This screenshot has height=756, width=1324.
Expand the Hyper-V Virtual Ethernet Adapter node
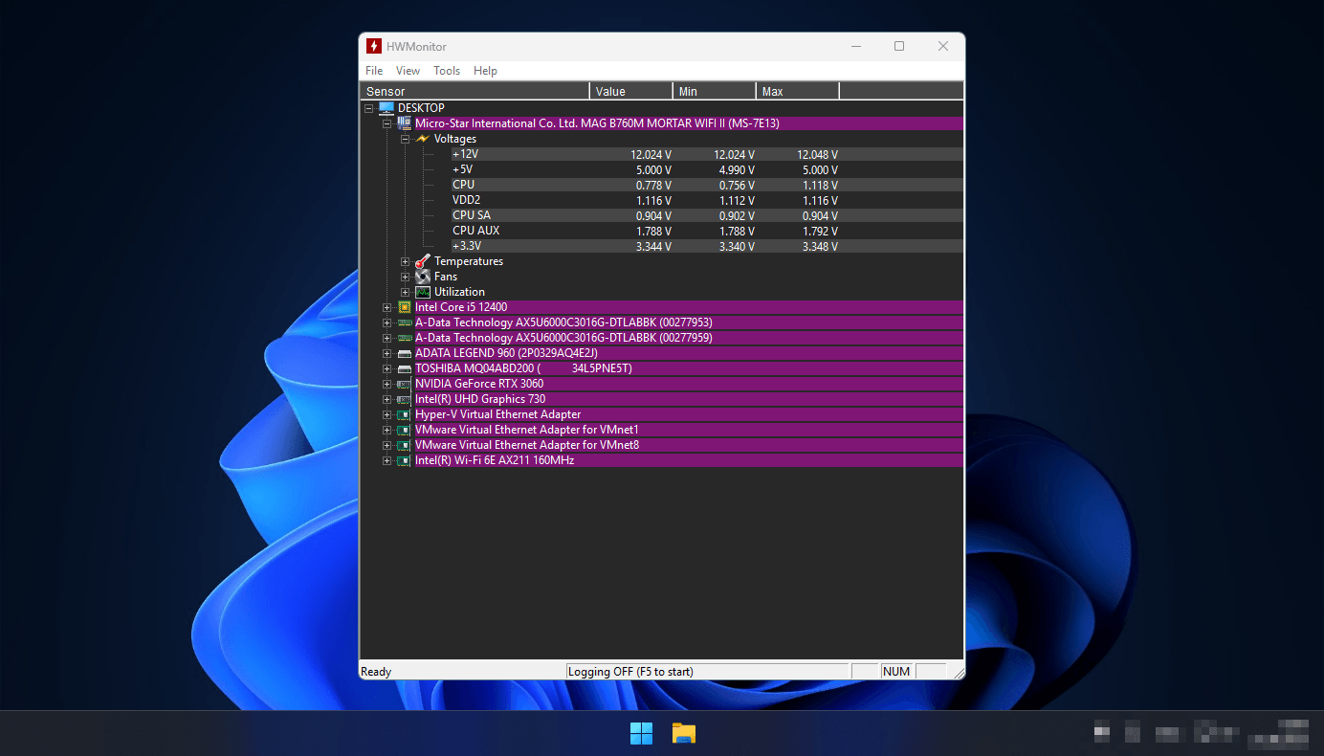(x=386, y=414)
